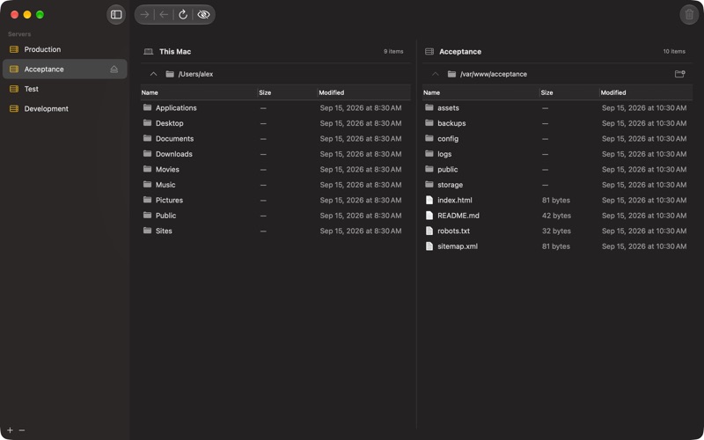Click the backups folder icon
The image size is (704, 440).
(429, 122)
